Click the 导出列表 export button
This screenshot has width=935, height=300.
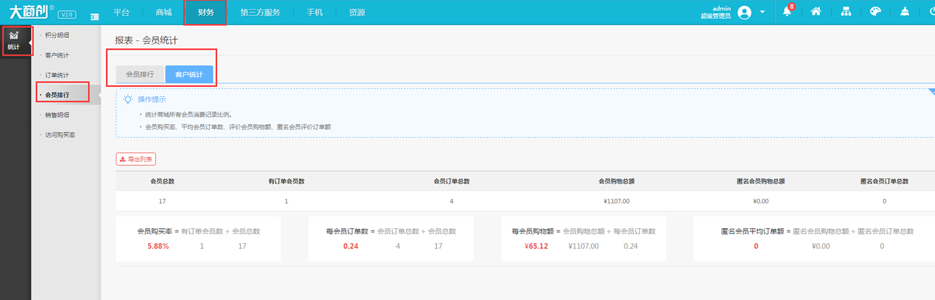point(136,159)
